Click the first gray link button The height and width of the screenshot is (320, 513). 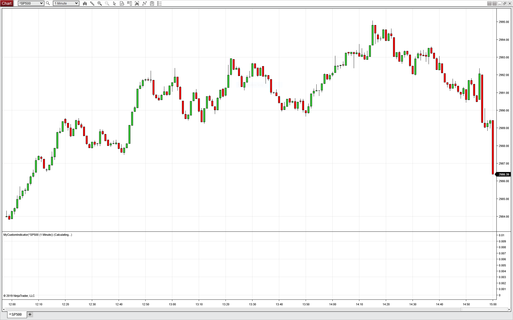pyautogui.click(x=489, y=3)
